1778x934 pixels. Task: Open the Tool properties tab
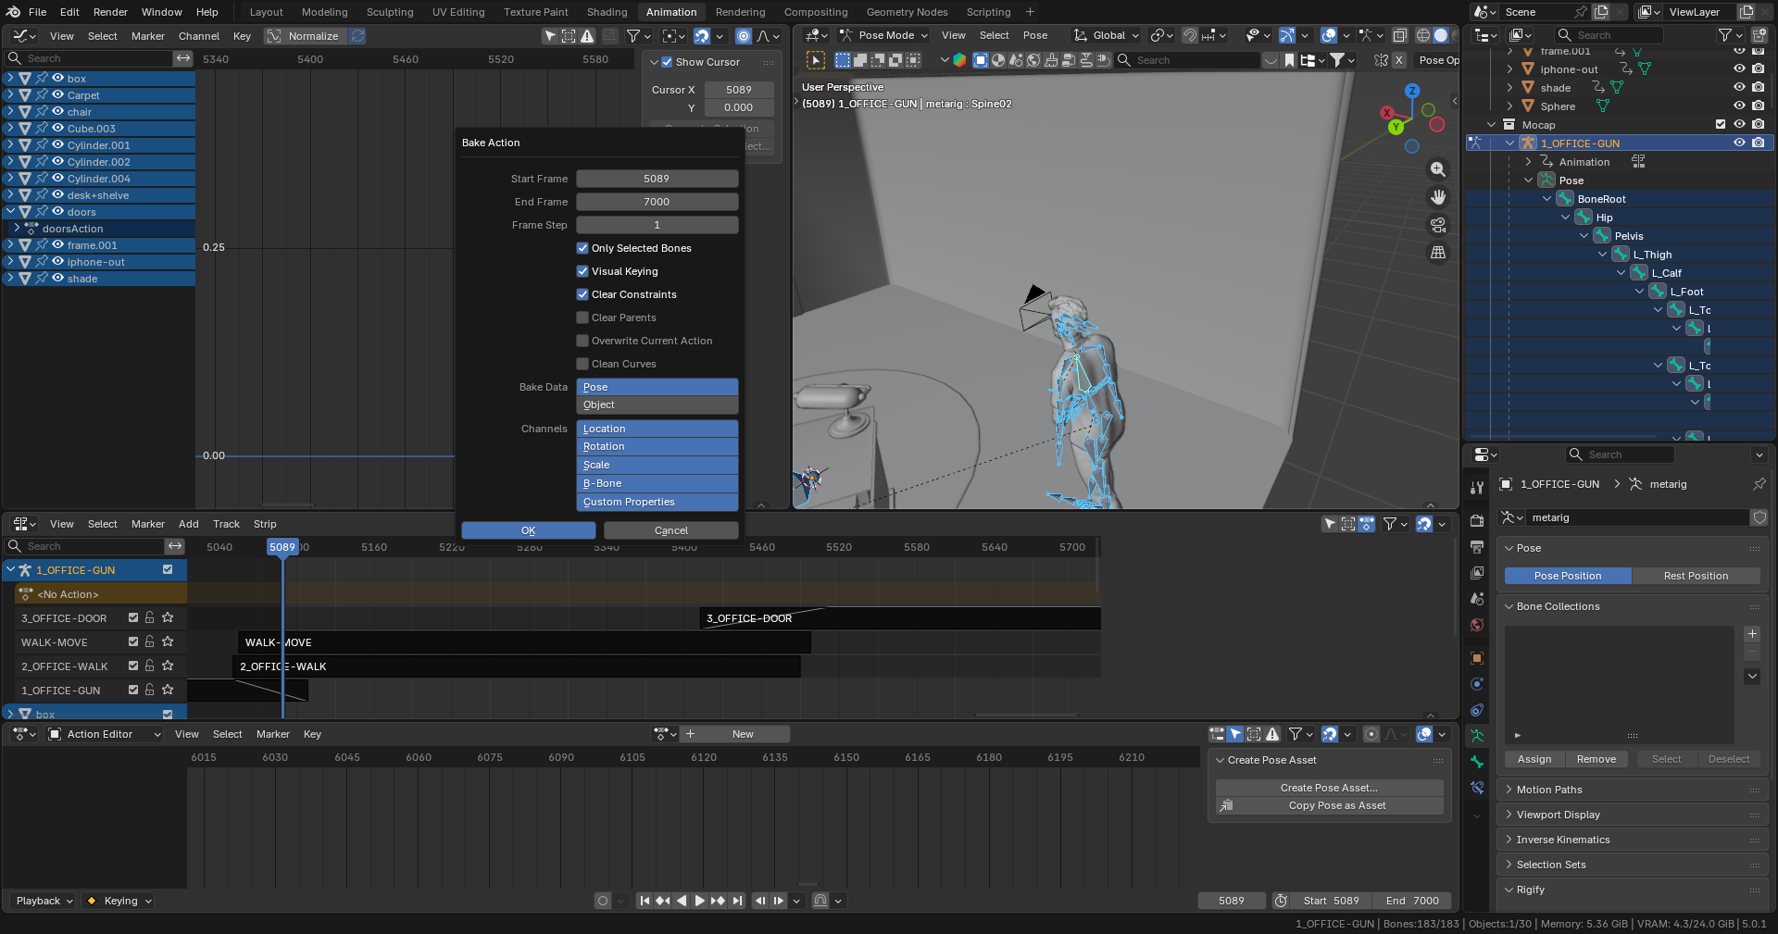1477,487
